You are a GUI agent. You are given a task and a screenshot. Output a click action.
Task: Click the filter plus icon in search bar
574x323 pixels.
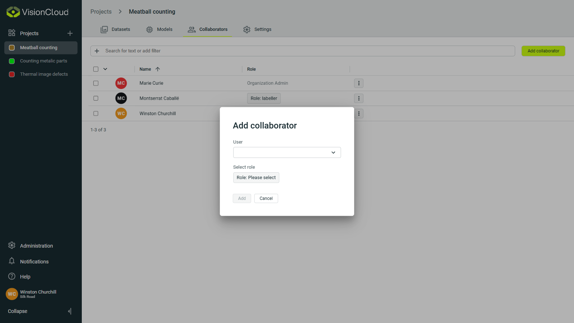click(97, 51)
